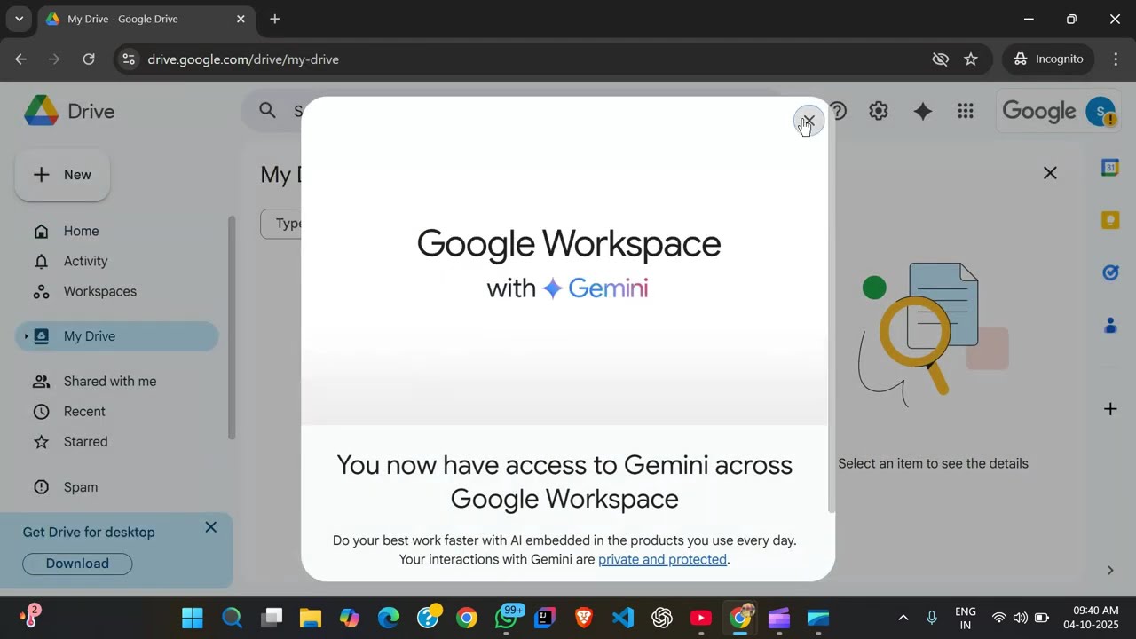Click the ENG IN language indicator

(x=966, y=618)
